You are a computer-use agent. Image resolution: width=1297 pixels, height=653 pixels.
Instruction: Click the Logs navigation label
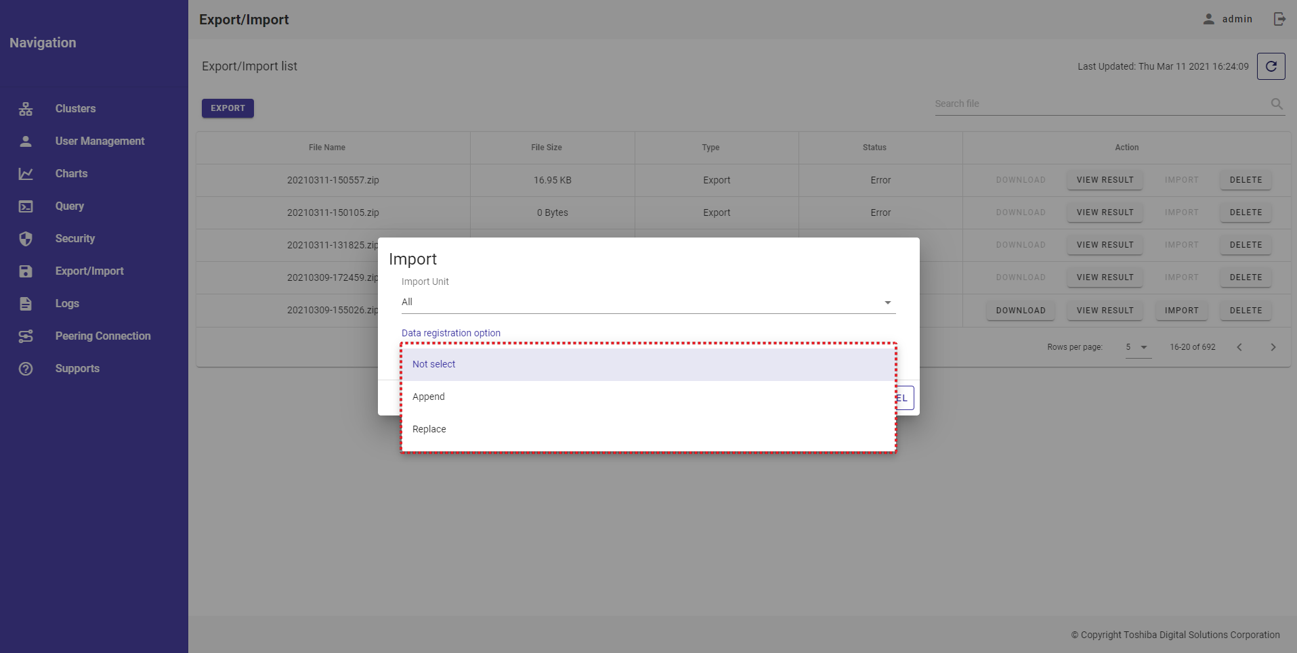pos(67,304)
